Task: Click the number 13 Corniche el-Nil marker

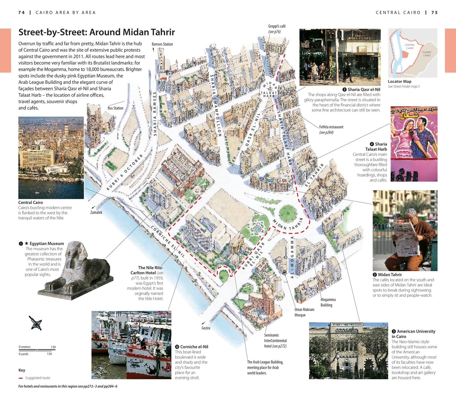Action: point(177,347)
